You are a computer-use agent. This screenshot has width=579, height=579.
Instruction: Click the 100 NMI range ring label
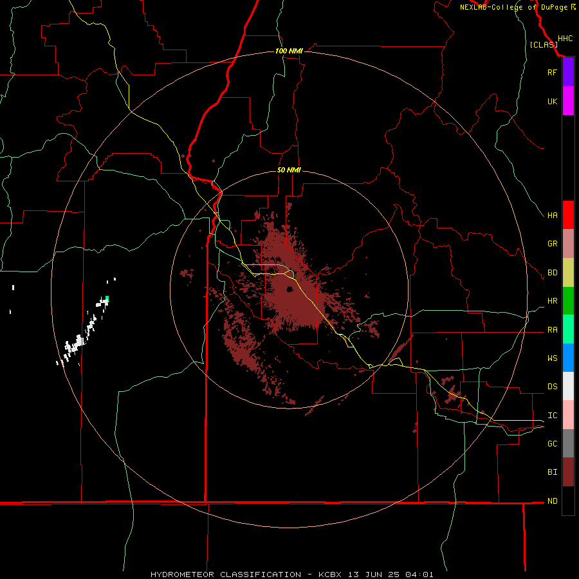coord(289,51)
